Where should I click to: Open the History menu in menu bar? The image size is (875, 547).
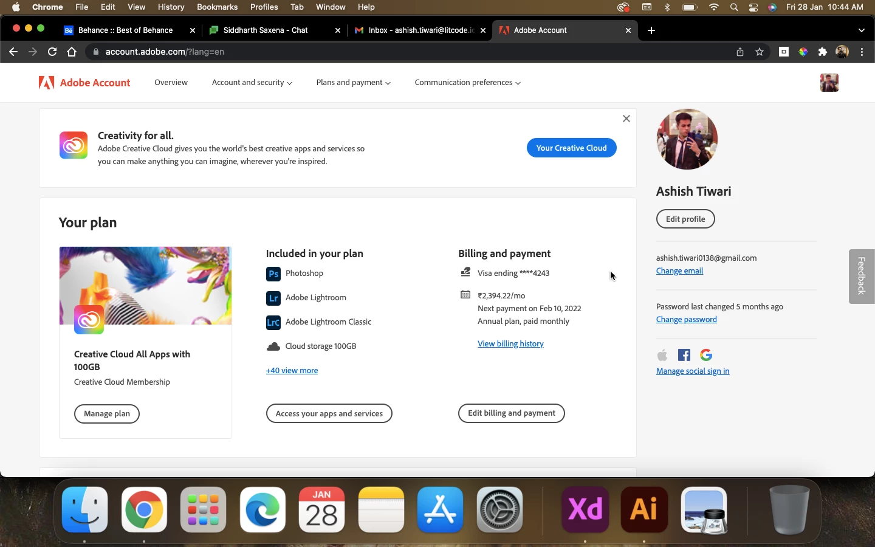[x=171, y=7]
